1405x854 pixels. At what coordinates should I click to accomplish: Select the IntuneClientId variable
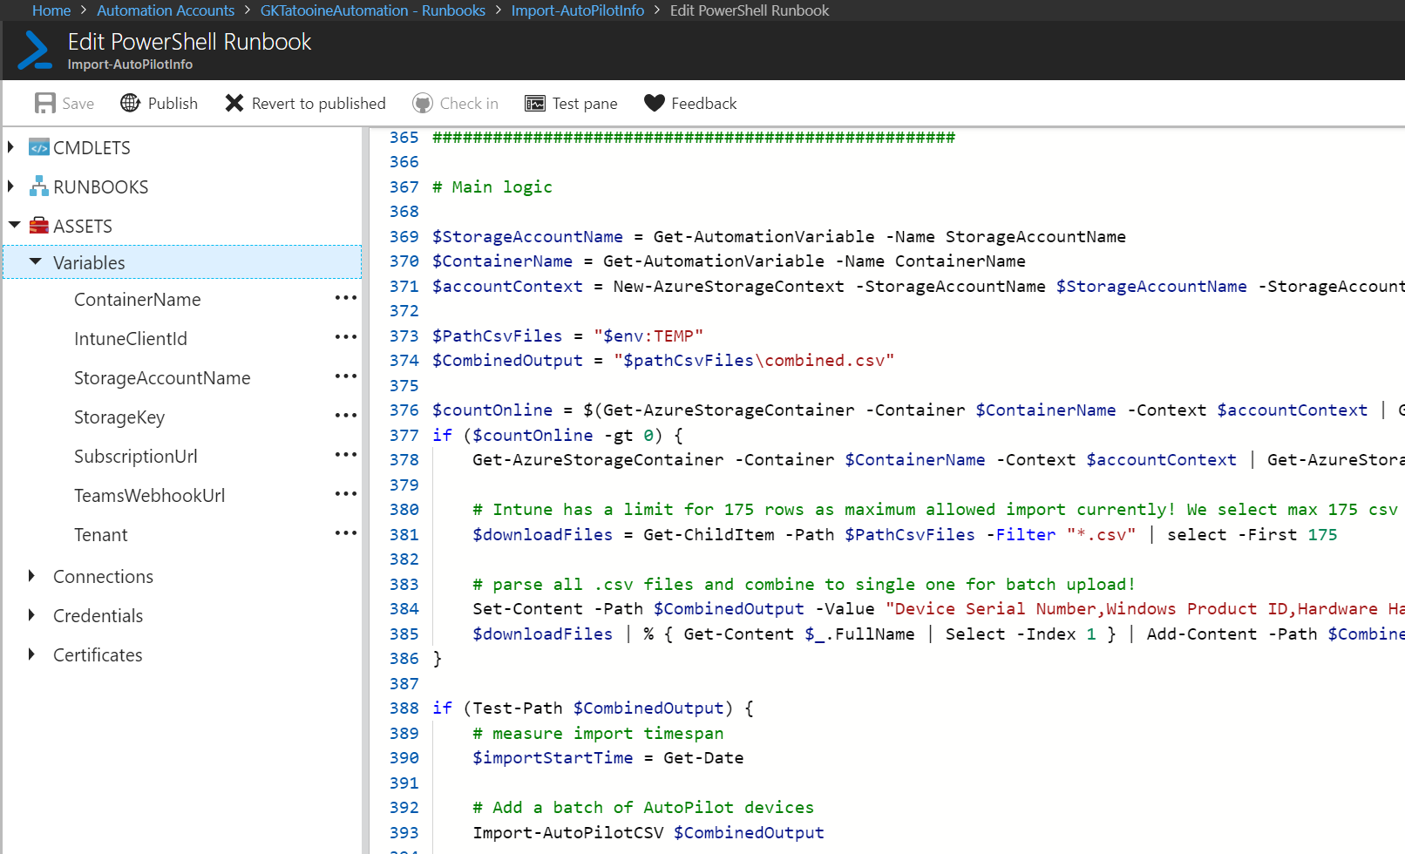click(131, 339)
